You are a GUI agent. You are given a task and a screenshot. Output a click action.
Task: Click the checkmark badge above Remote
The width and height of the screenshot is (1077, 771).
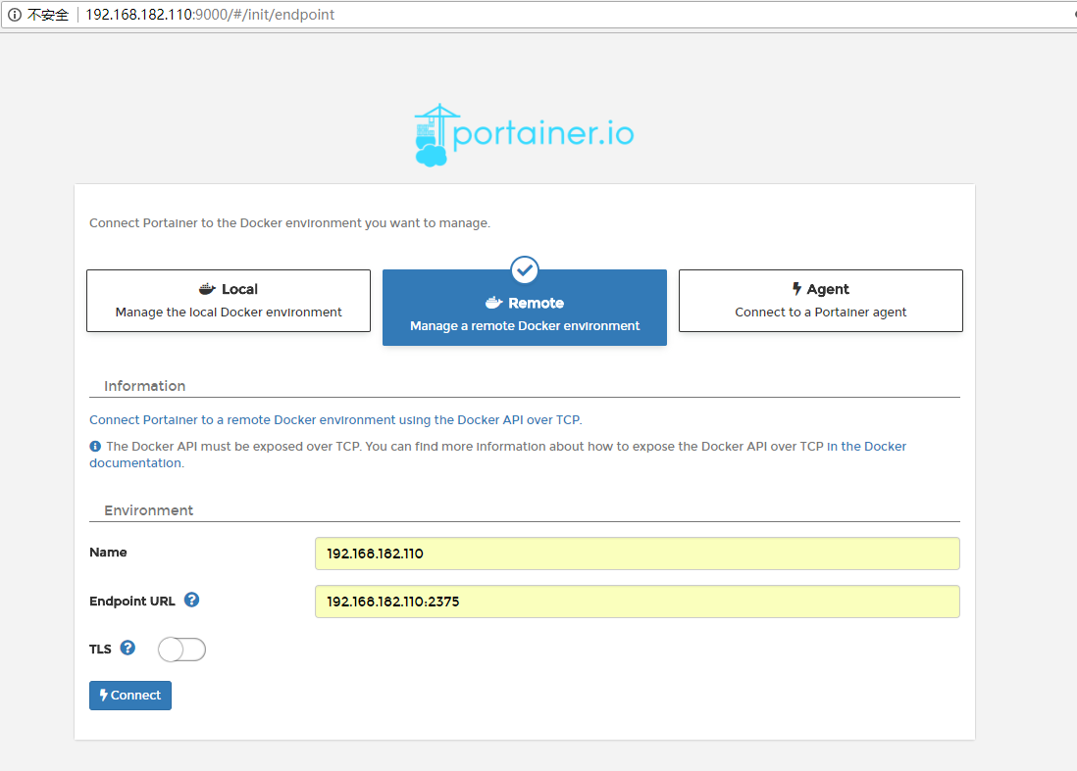coord(525,270)
